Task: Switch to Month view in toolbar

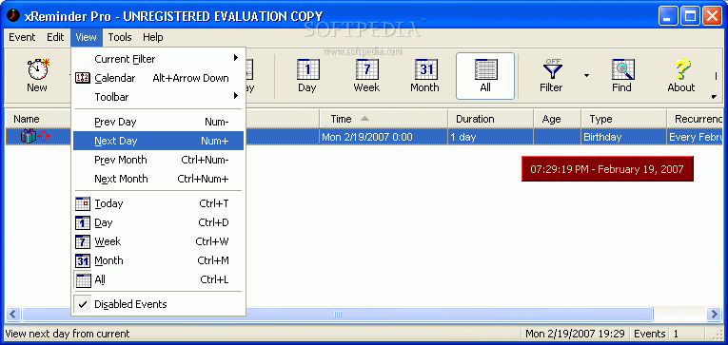Action: (x=424, y=76)
